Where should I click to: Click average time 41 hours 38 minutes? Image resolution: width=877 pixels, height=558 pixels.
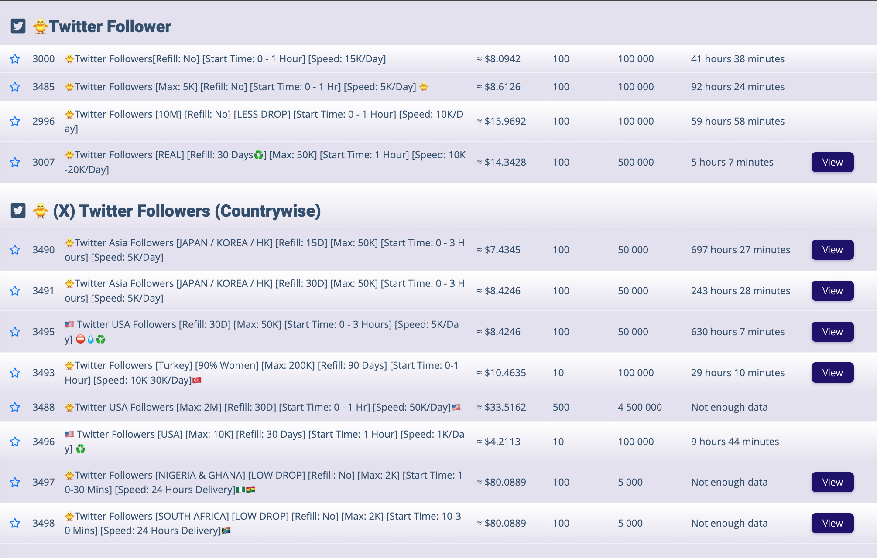click(738, 59)
